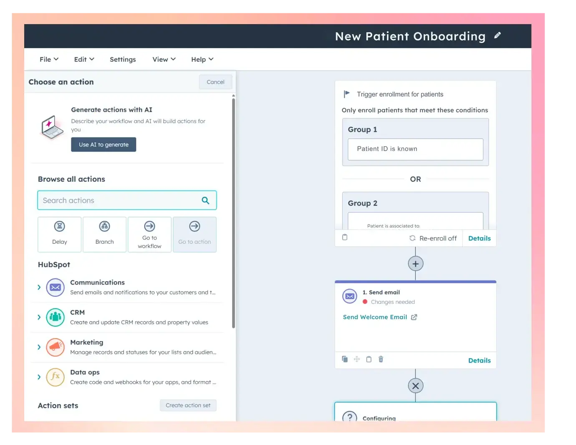
Task: Click the CRM category icon
Action: click(55, 317)
